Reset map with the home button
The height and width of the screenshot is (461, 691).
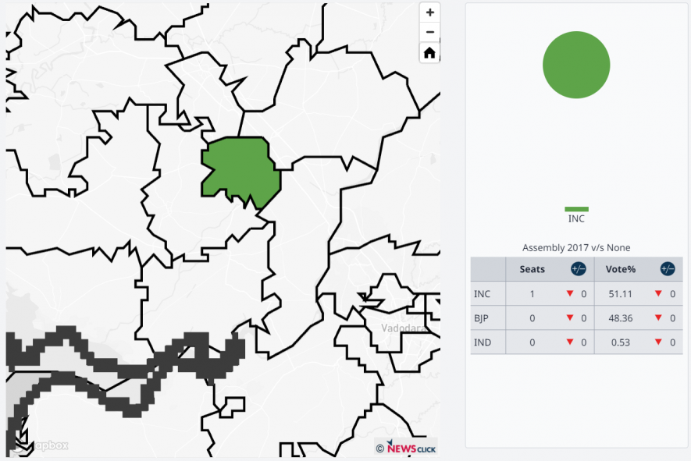429,53
